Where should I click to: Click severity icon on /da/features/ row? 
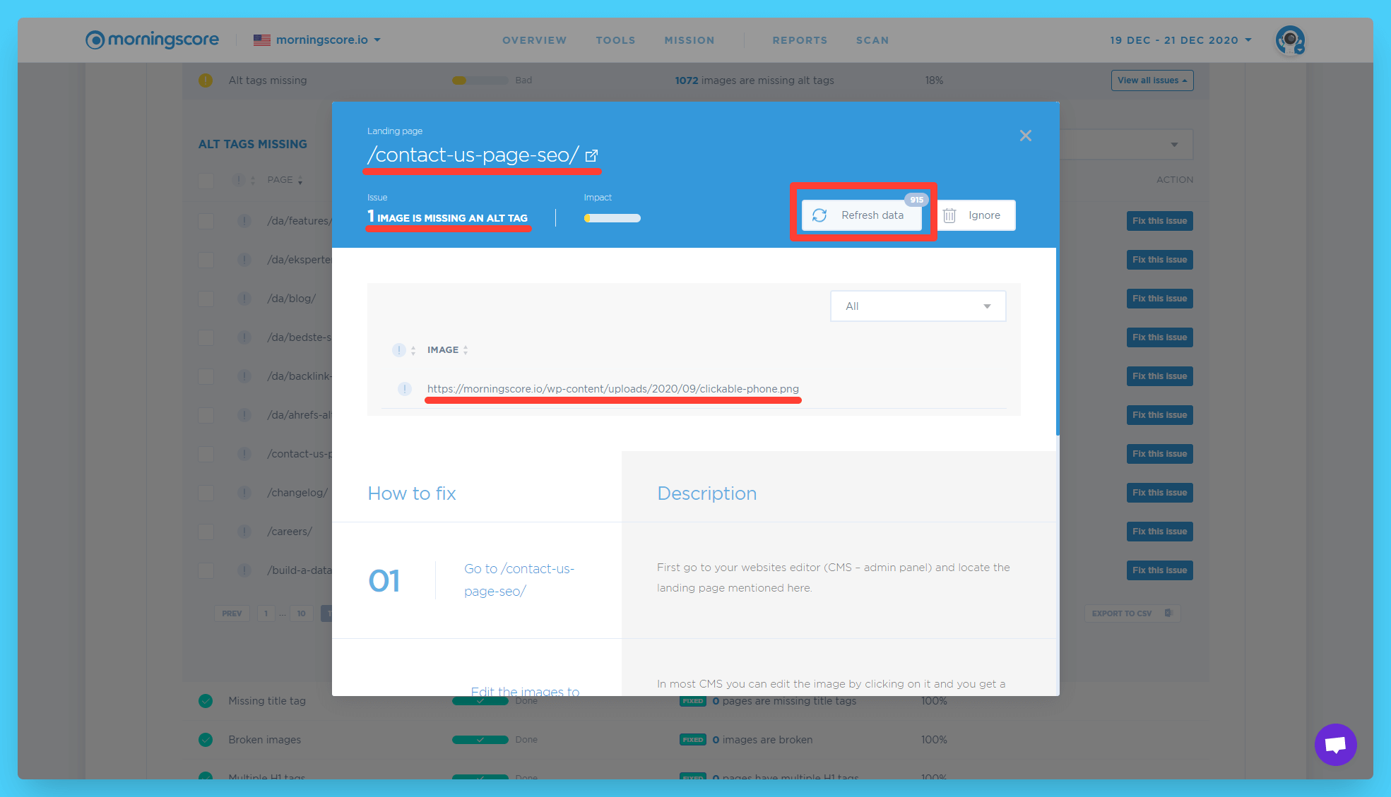tap(244, 221)
